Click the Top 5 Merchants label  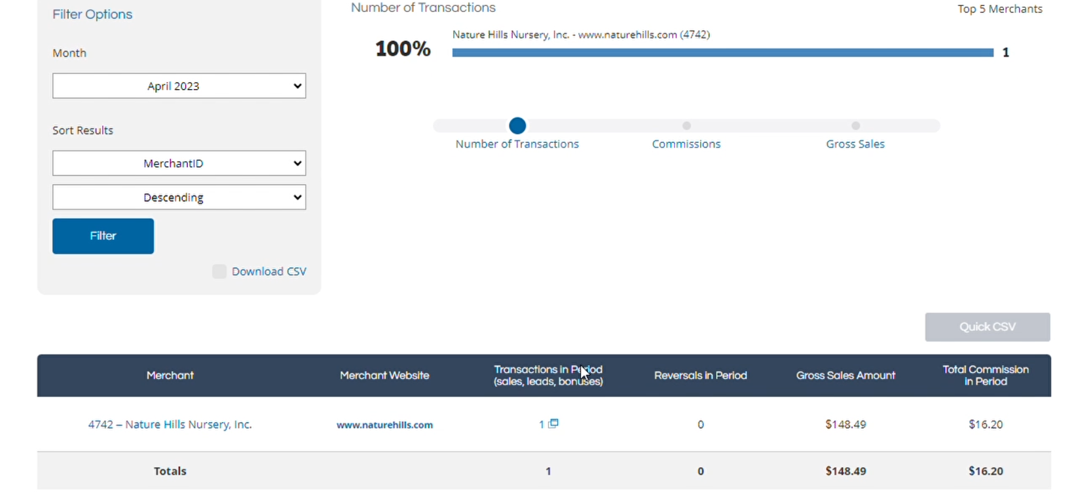coord(1000,9)
